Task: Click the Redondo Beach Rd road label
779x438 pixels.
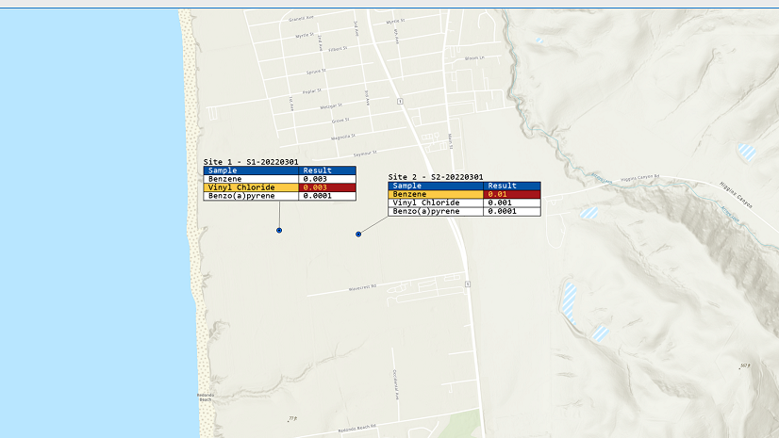Action: (357, 428)
